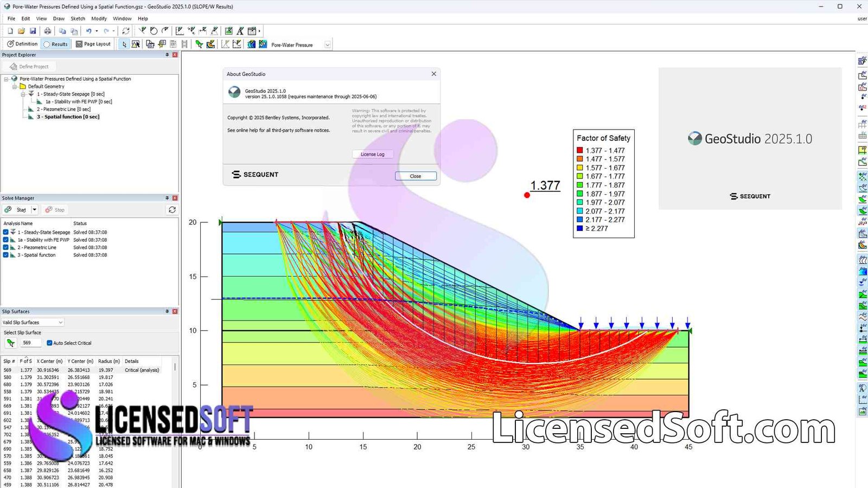Viewport: 868px width, 488px height.
Task: Collapse the Default Geometry tree node
Action: coord(15,87)
